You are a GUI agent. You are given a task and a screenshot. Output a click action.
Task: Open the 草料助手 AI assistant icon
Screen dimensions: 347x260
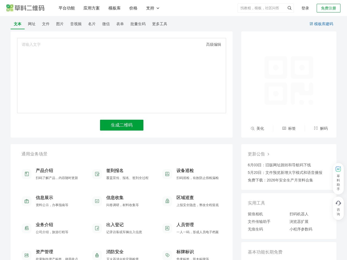pyautogui.click(x=338, y=169)
